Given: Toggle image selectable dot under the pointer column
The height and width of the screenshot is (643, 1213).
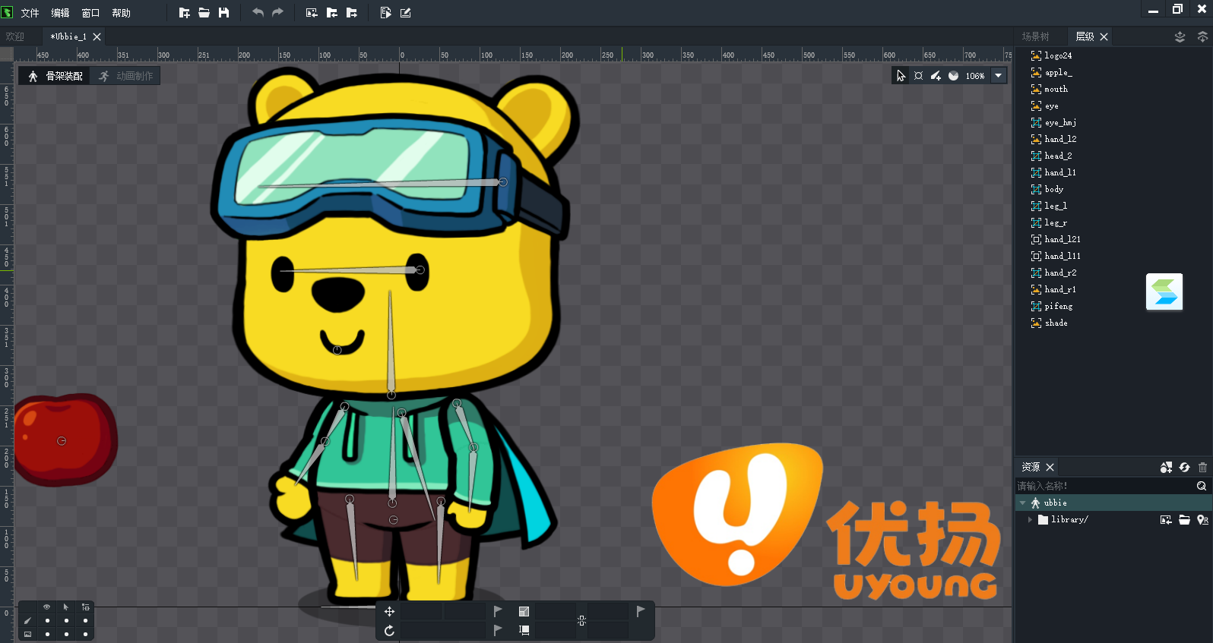Looking at the screenshot, I should (66, 634).
